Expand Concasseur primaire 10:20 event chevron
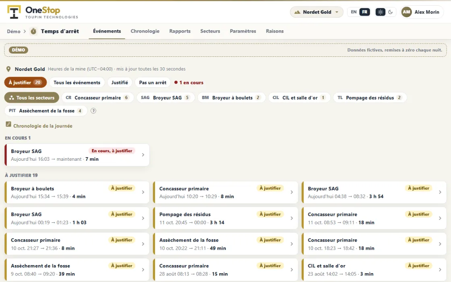451x282 pixels. click(292, 192)
